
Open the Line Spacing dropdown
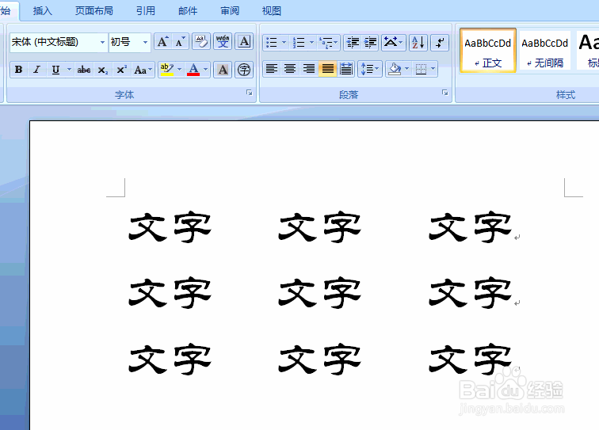click(x=370, y=69)
